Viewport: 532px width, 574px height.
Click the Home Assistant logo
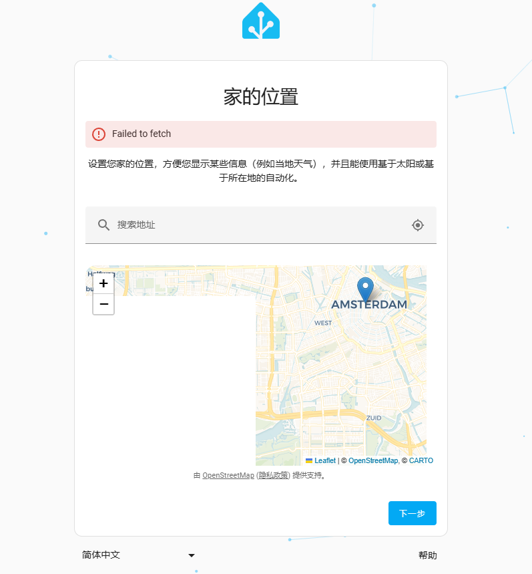(260, 21)
